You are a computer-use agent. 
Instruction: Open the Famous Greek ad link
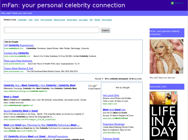click(111, 138)
